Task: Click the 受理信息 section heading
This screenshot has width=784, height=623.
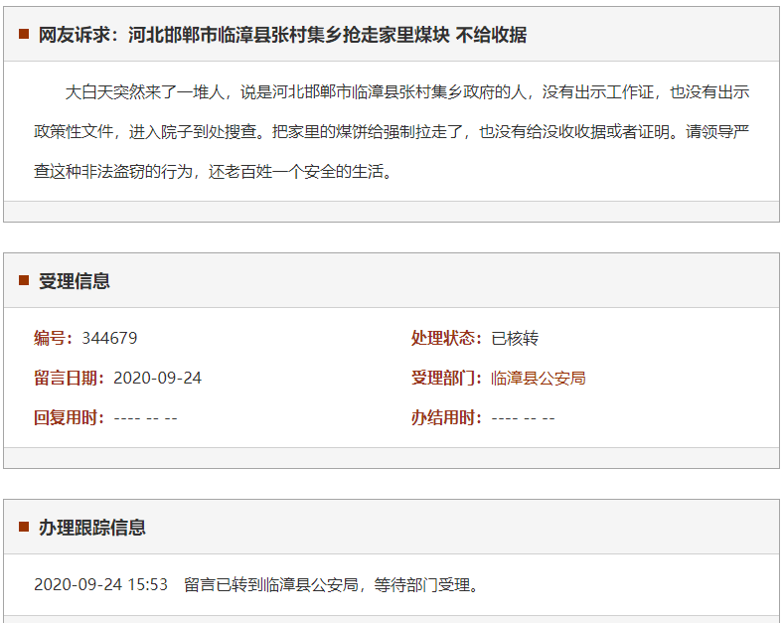Action: tap(74, 280)
